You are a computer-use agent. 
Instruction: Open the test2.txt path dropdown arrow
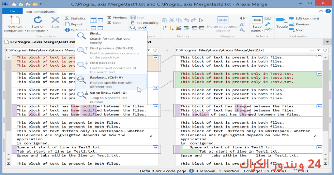click(x=318, y=50)
